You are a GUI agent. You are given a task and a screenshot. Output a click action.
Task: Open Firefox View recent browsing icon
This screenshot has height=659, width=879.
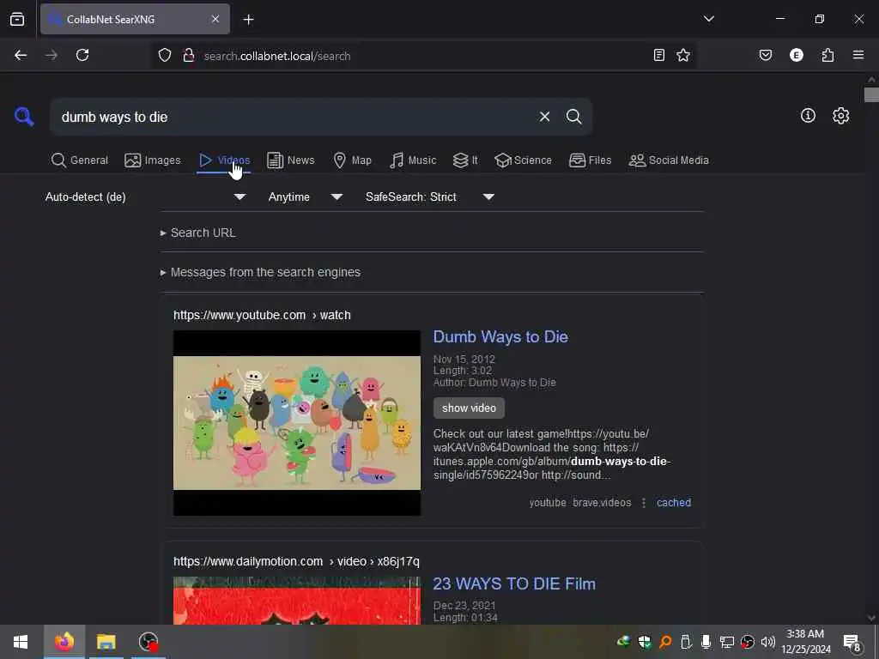tap(17, 19)
